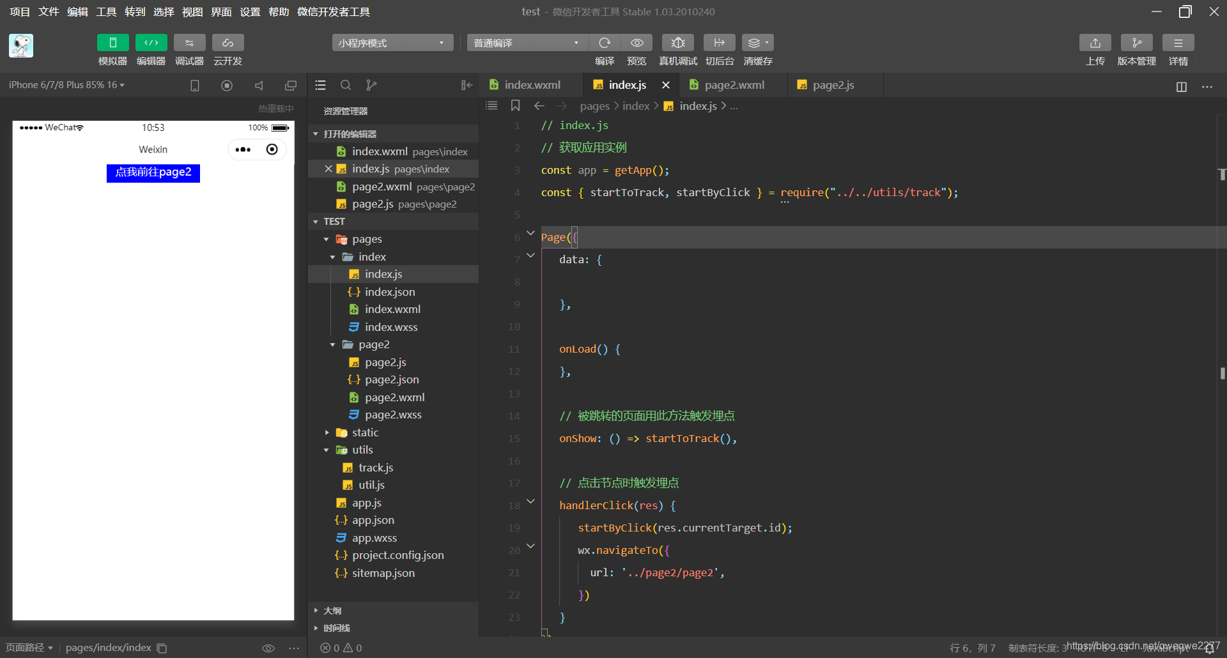This screenshot has height=658, width=1227.
Task: Collapse the sidebar panel icon
Action: coord(467,85)
